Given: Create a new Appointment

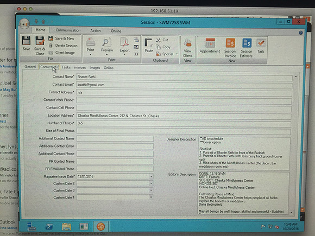Looking at the screenshot, I should pos(210,46).
